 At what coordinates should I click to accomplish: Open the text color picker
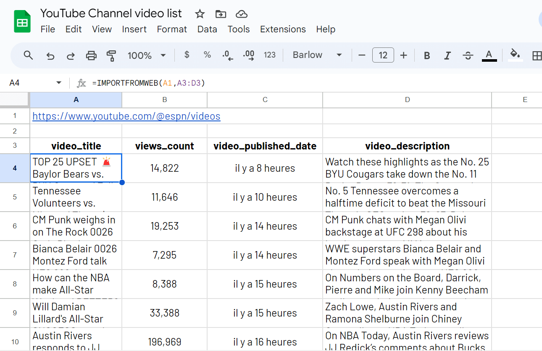pyautogui.click(x=489, y=55)
